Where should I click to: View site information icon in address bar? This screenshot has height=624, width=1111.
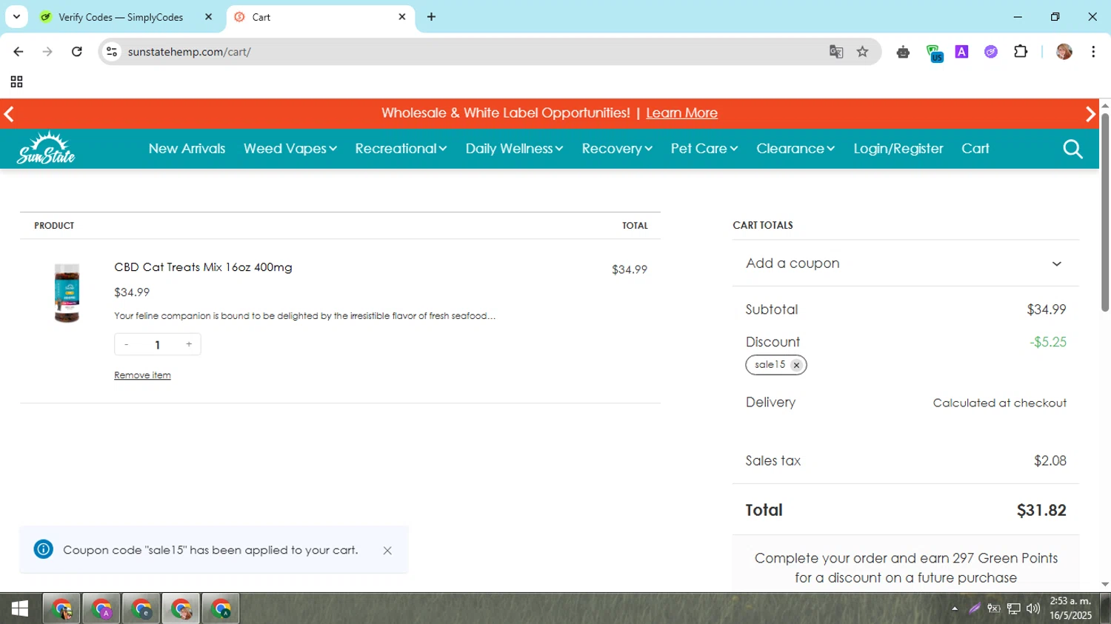point(112,52)
